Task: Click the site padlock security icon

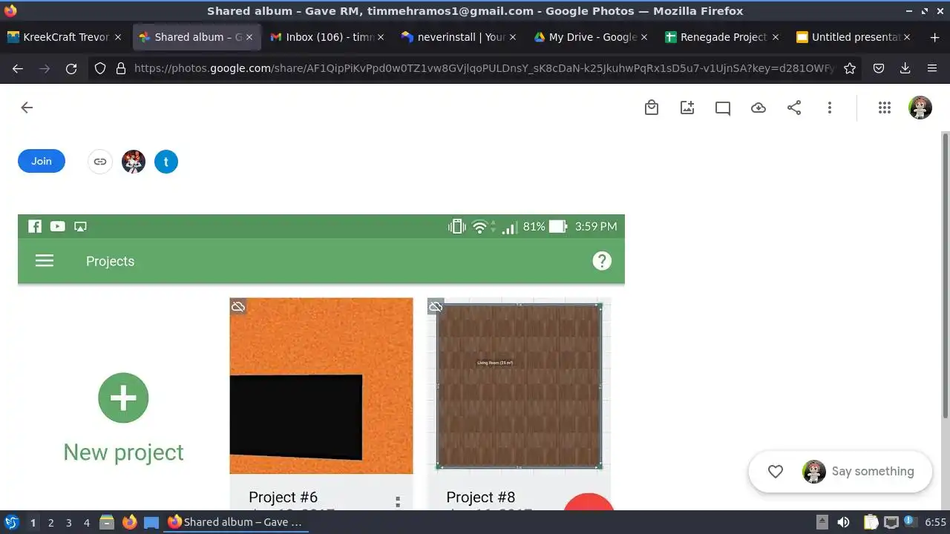Action: coord(121,68)
